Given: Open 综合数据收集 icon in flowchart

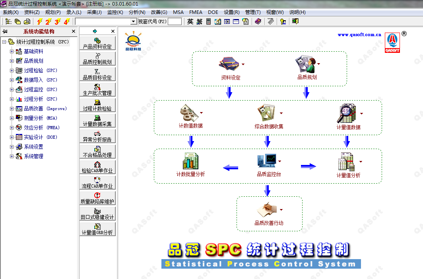Looking at the screenshot, I should coord(266,113).
